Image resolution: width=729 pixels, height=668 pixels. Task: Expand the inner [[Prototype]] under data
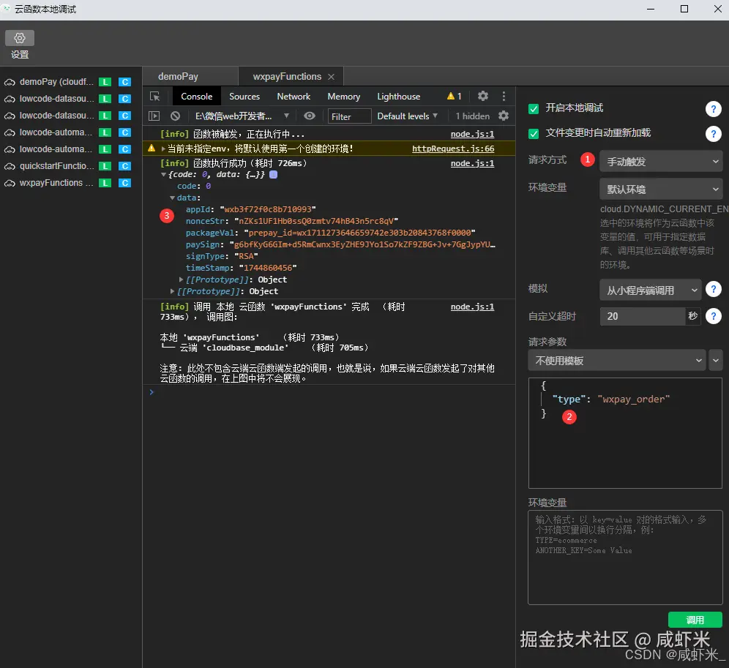(x=181, y=279)
